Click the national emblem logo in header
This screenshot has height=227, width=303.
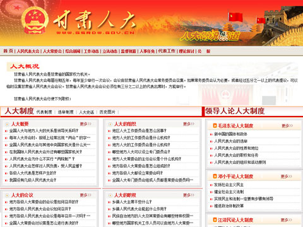click(35, 20)
